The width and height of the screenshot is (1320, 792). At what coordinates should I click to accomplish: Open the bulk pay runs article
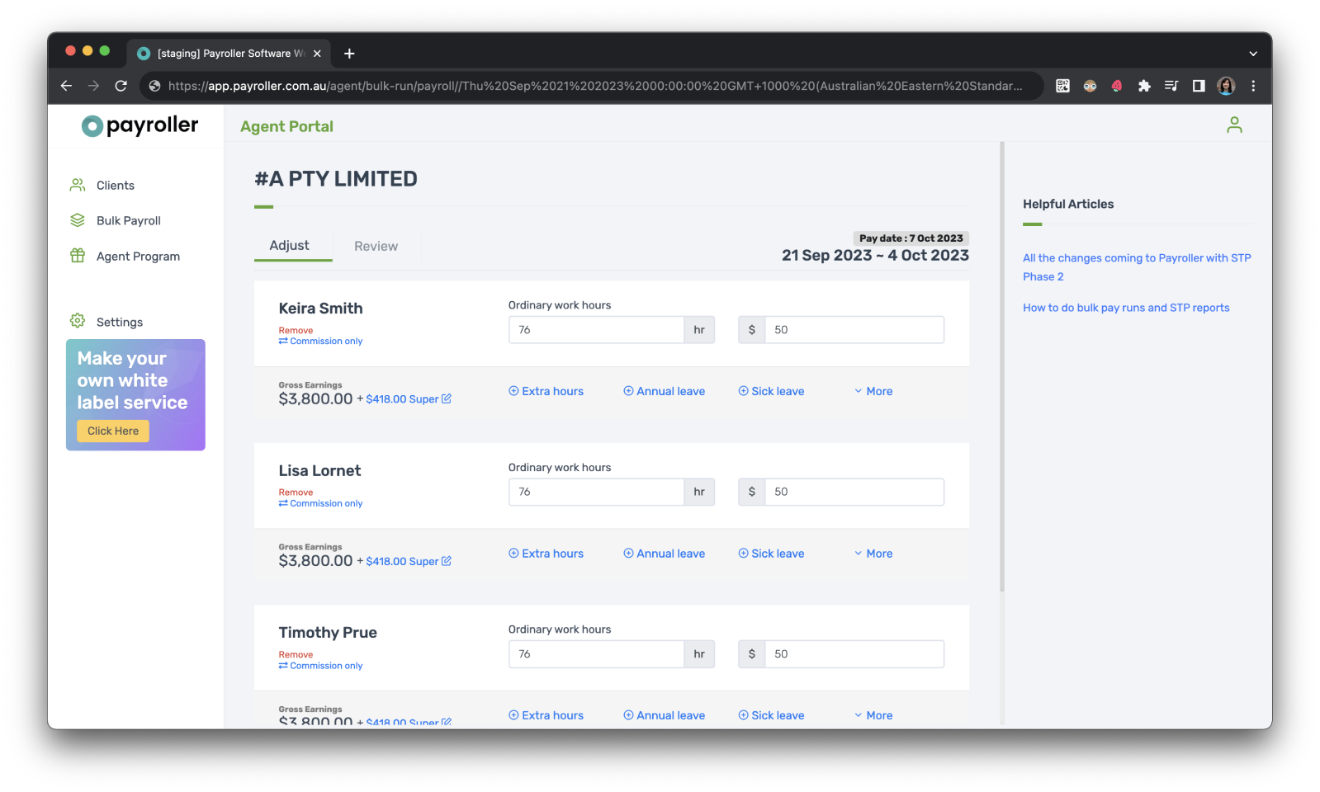pos(1126,309)
